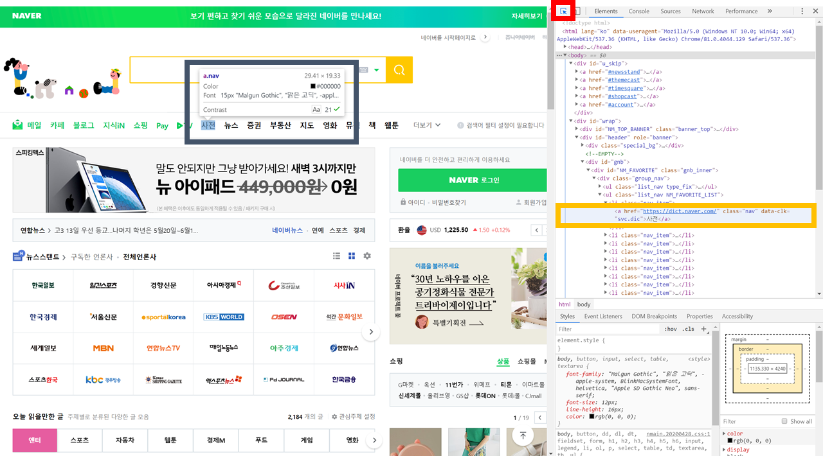Open the Performance tab
The image size is (823, 456).
point(741,11)
